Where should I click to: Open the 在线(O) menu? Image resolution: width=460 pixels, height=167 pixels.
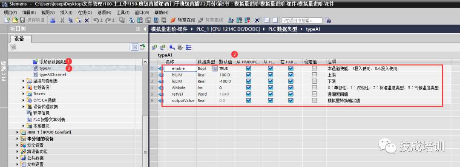[85, 13]
